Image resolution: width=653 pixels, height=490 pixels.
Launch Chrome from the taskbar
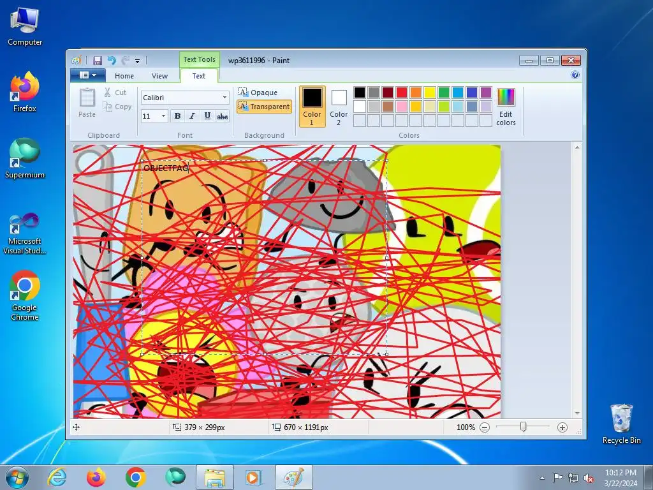click(136, 477)
